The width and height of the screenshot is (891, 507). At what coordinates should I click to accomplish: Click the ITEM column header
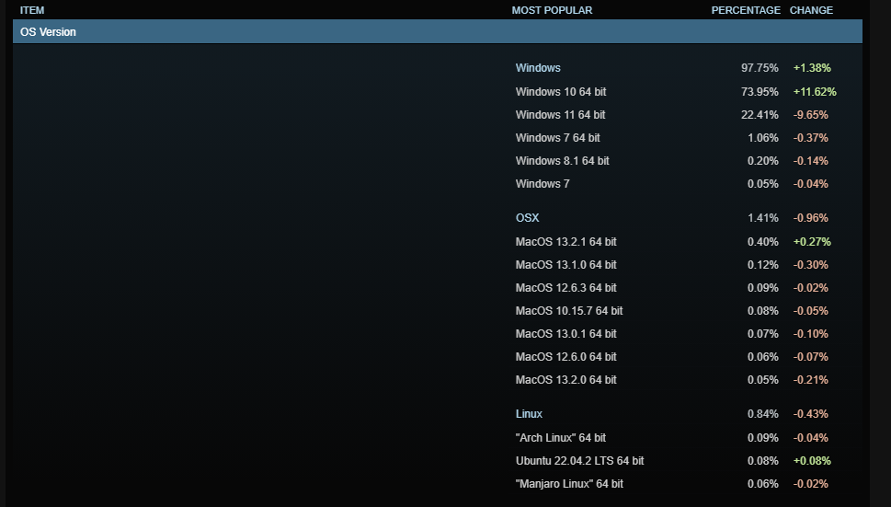coord(32,10)
